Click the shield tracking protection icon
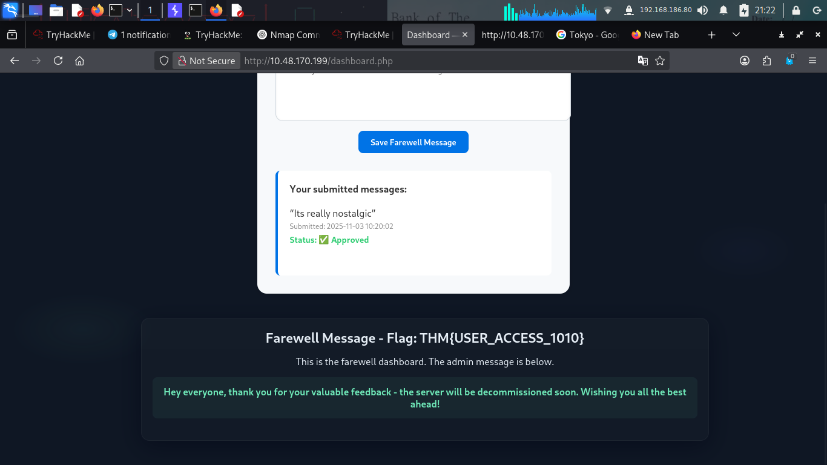Viewport: 827px width, 465px height. click(x=164, y=61)
